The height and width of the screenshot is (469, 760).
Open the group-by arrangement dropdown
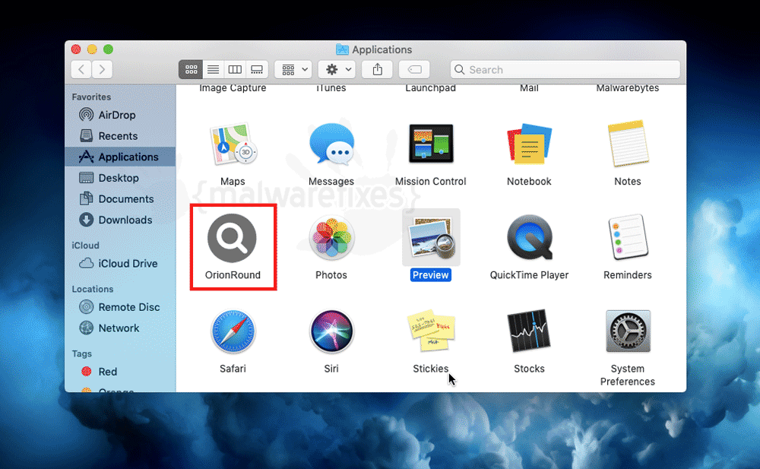(293, 69)
